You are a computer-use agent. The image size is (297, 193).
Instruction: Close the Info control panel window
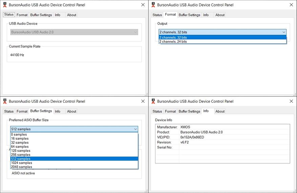(x=291, y=101)
